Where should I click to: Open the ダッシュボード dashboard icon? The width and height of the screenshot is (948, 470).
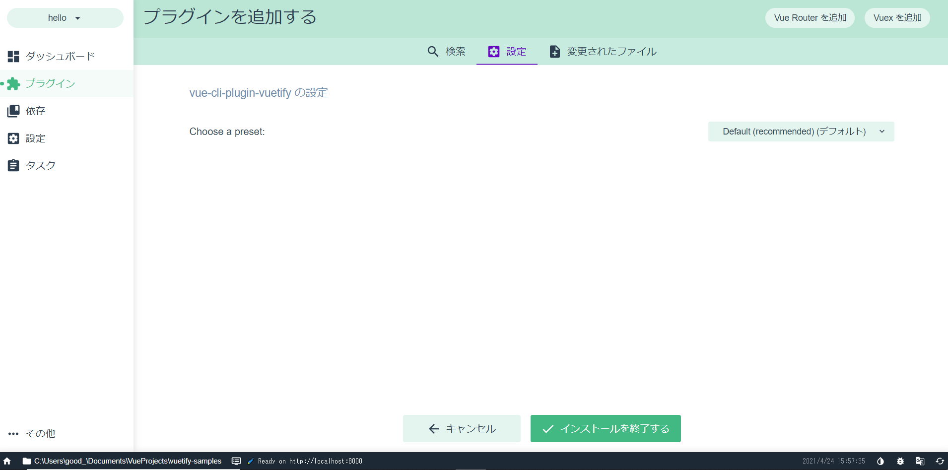pyautogui.click(x=13, y=56)
